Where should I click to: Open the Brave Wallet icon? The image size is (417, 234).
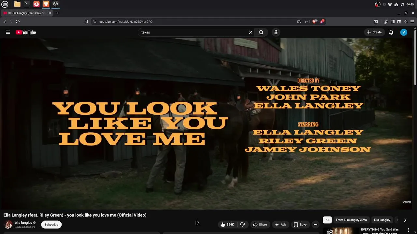click(399, 21)
